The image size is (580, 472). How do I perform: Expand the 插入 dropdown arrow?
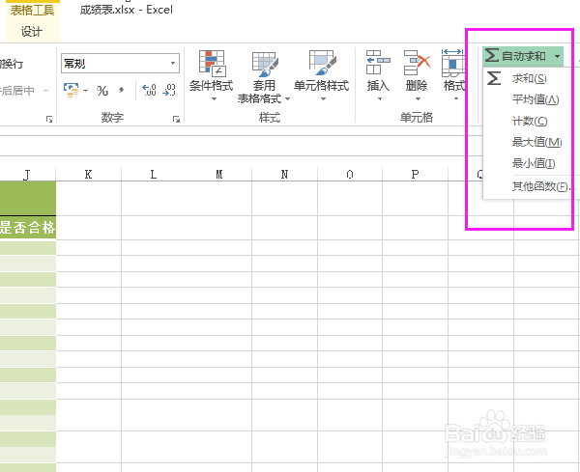coord(380,99)
